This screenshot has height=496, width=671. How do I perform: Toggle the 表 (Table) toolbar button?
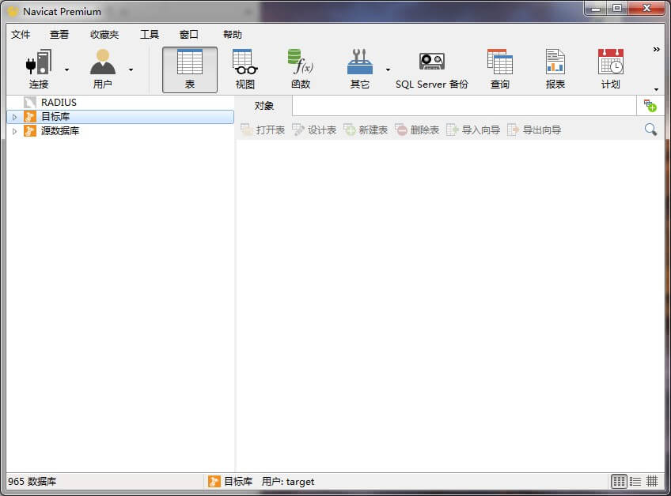pyautogui.click(x=190, y=69)
